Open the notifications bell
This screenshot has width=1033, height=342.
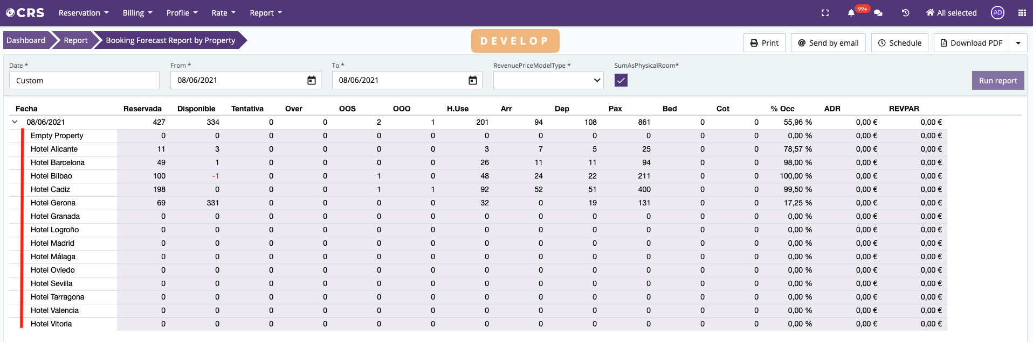point(851,13)
